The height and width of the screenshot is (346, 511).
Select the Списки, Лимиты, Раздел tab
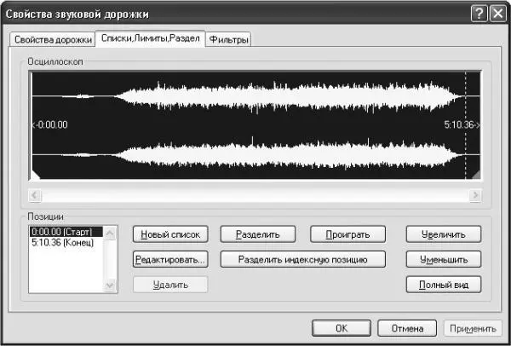(150, 39)
